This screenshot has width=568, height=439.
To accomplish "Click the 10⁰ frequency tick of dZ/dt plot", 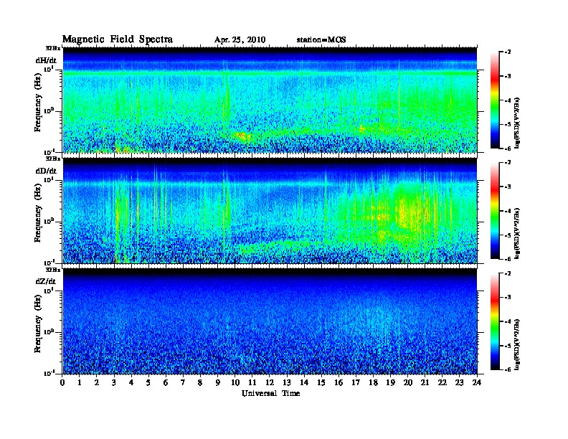I will [x=49, y=332].
